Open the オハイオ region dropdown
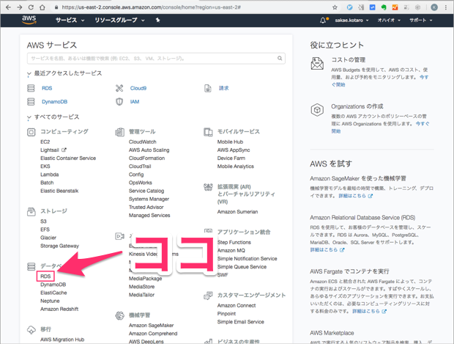This screenshot has height=344, width=454. coord(389,21)
